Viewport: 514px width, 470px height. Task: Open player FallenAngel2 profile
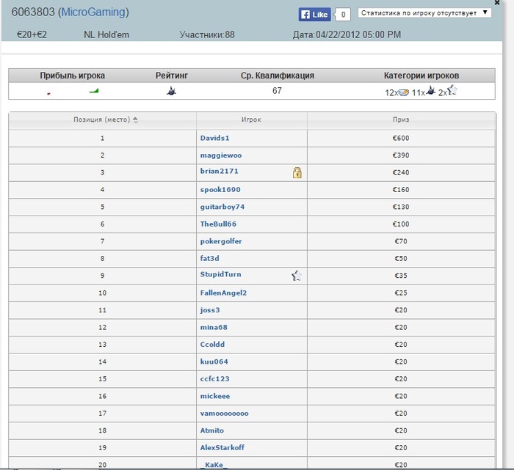[223, 293]
